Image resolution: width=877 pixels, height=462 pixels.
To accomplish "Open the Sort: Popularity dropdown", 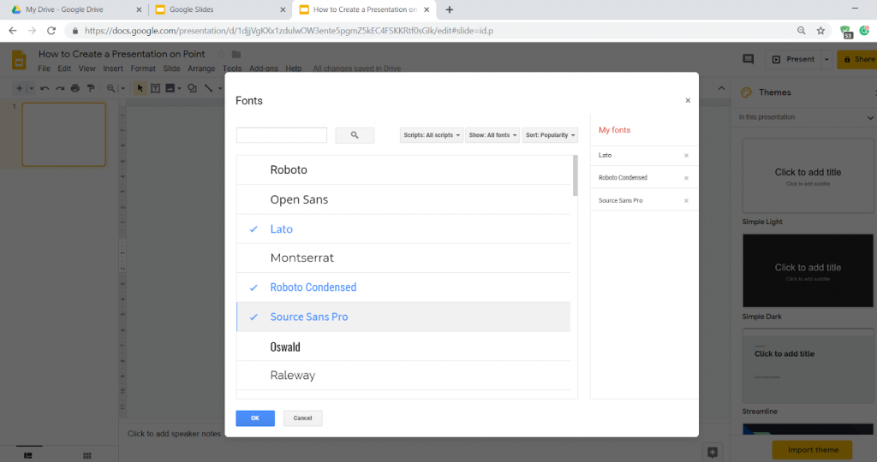I will click(550, 135).
